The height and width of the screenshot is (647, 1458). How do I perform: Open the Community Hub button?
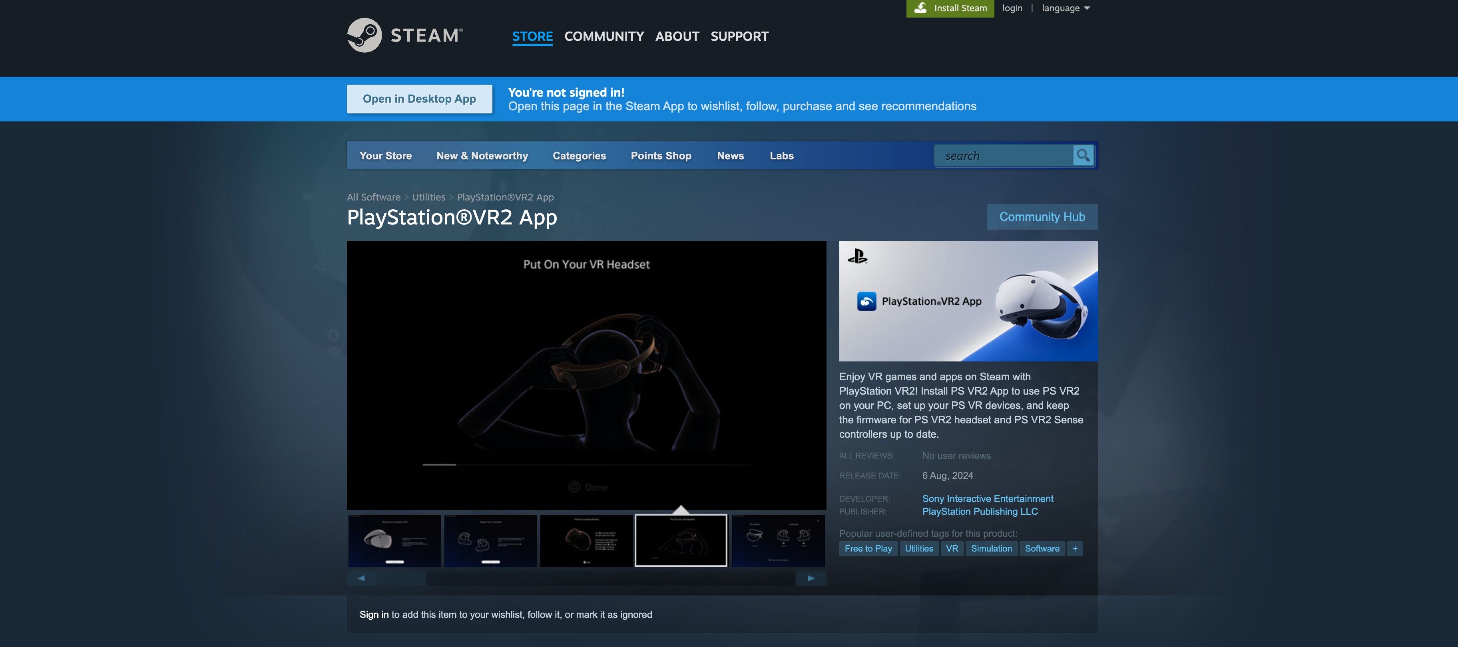coord(1042,216)
